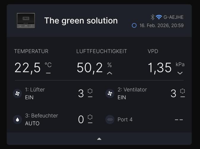Image resolution: width=200 pixels, height=149 pixels.
Task: Click the dashed circle beside Befeuchter level
Action: point(90,117)
